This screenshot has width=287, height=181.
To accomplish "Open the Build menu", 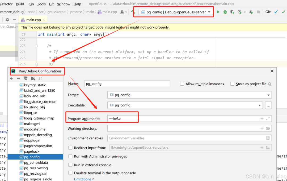I will click(20, 4).
